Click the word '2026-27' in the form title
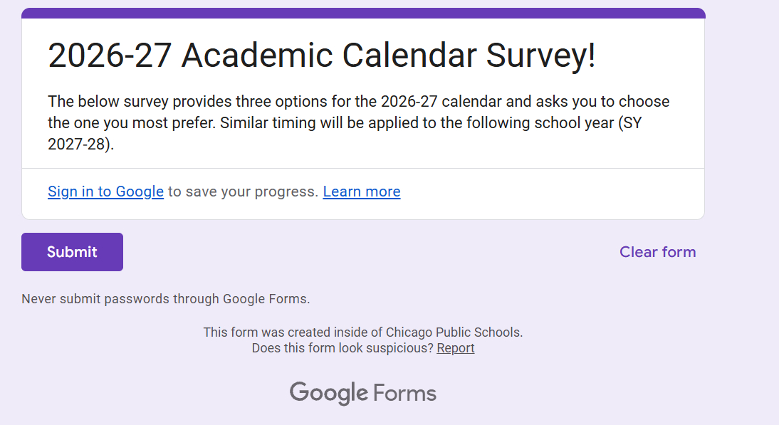 click(110, 56)
